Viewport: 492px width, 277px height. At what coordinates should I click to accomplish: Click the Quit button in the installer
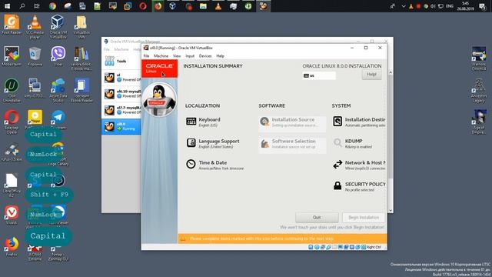click(317, 217)
